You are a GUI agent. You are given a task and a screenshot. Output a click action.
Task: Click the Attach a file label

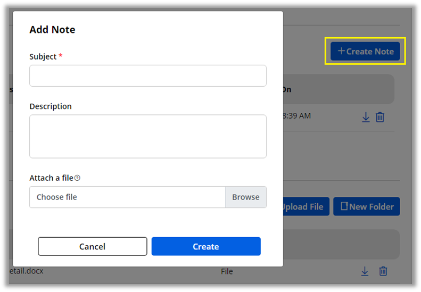point(51,178)
